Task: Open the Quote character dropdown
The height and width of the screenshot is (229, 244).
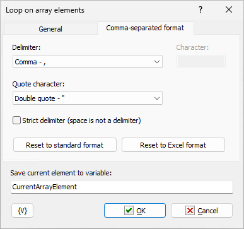Action: (88, 98)
